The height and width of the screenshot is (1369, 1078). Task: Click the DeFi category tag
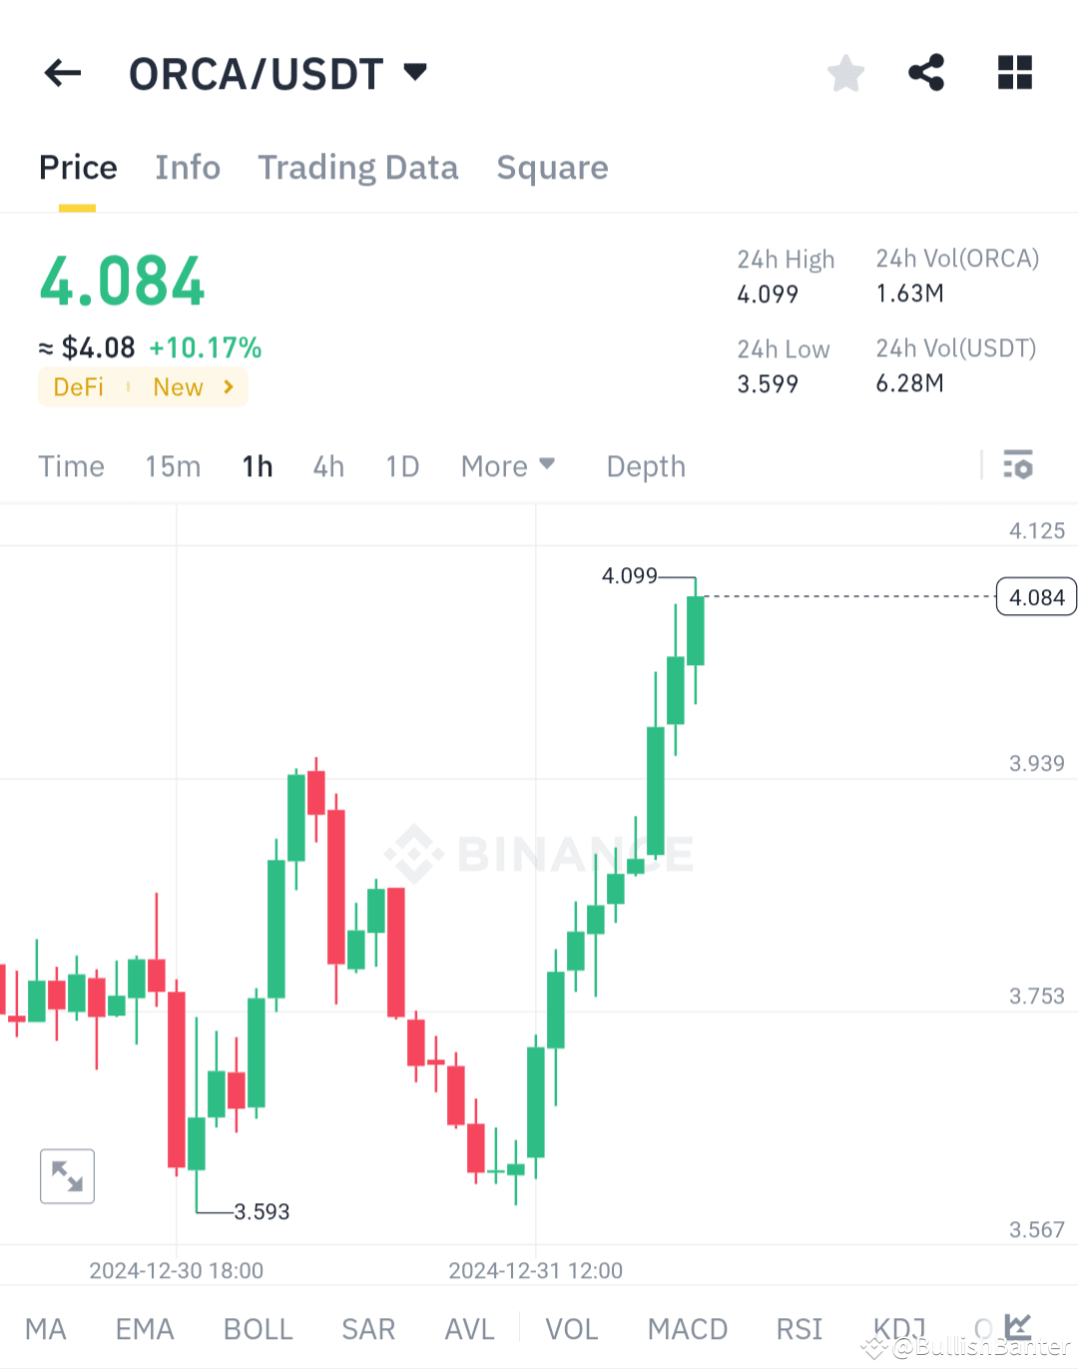pos(78,387)
